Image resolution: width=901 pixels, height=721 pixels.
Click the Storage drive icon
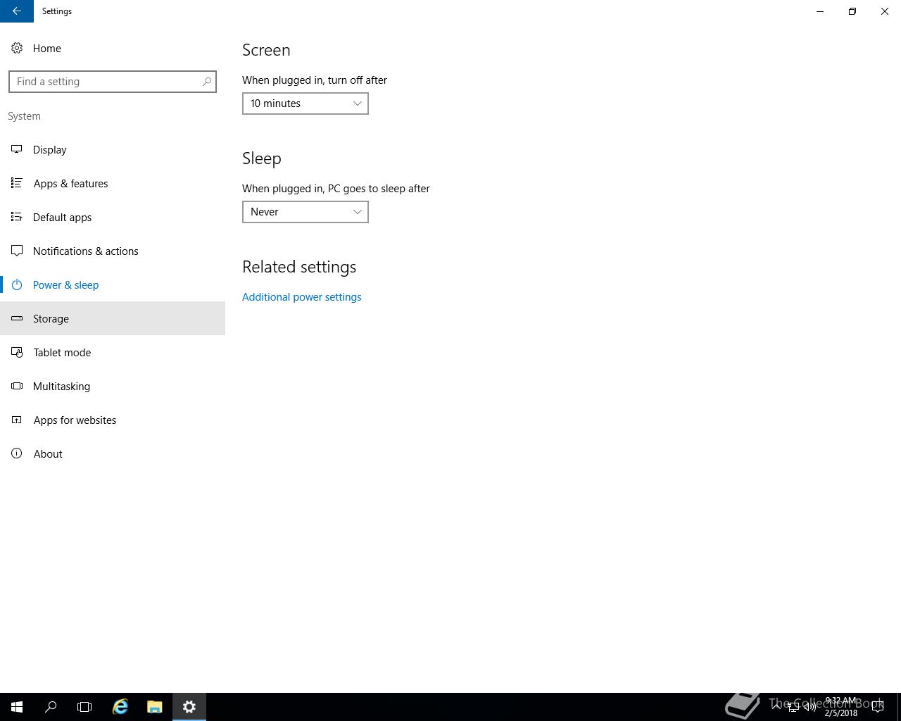[17, 318]
